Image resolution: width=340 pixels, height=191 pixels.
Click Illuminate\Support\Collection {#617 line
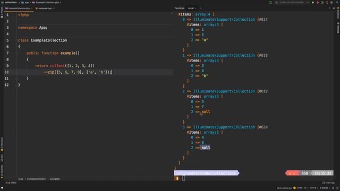pos(225,20)
